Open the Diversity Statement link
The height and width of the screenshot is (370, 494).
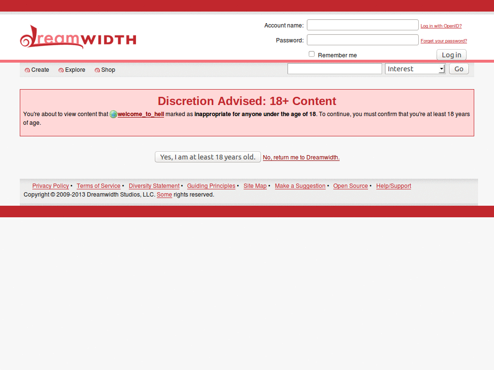click(154, 186)
